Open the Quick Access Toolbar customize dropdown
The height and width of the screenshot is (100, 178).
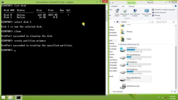pyautogui.click(x=112, y=2)
